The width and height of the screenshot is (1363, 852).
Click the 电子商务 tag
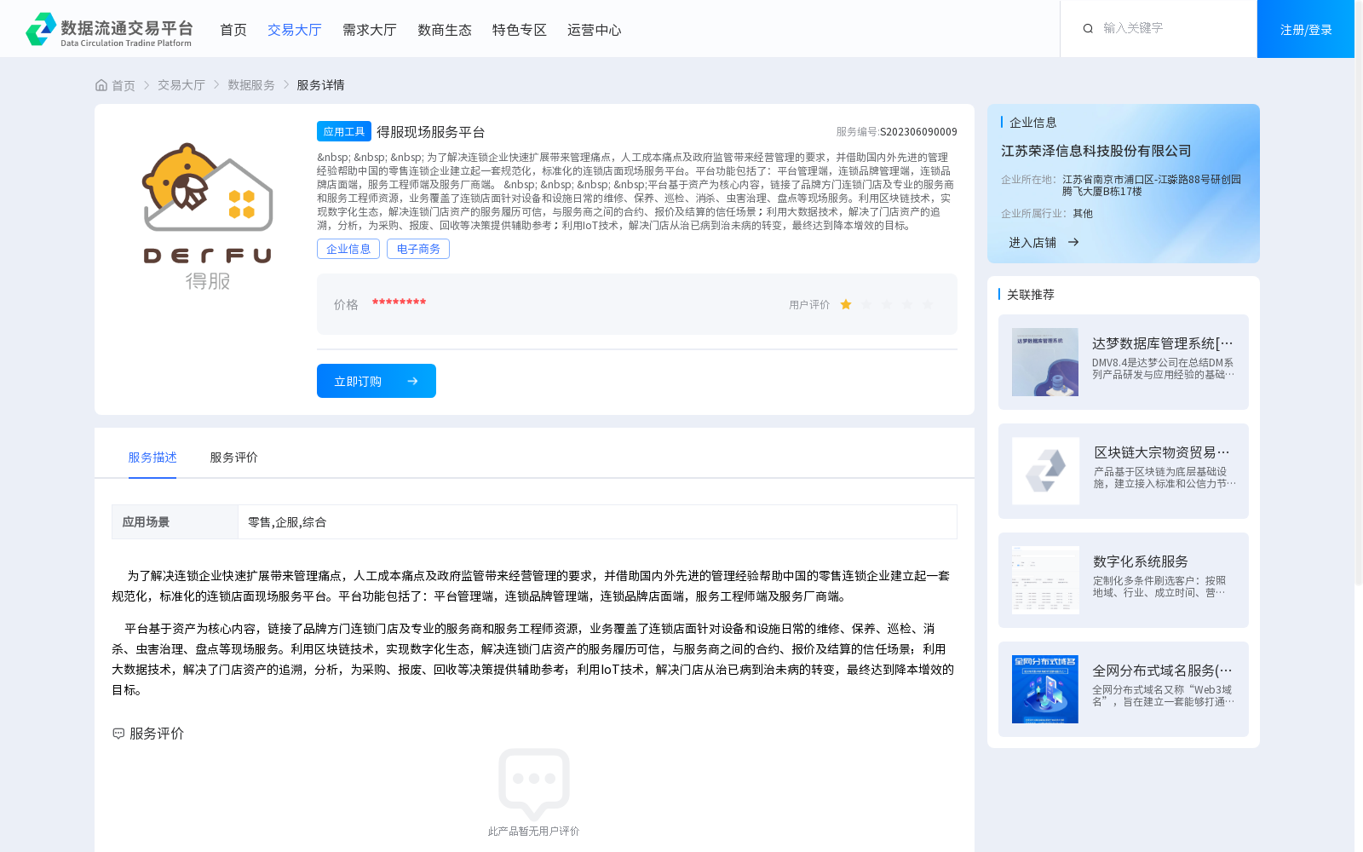418,249
